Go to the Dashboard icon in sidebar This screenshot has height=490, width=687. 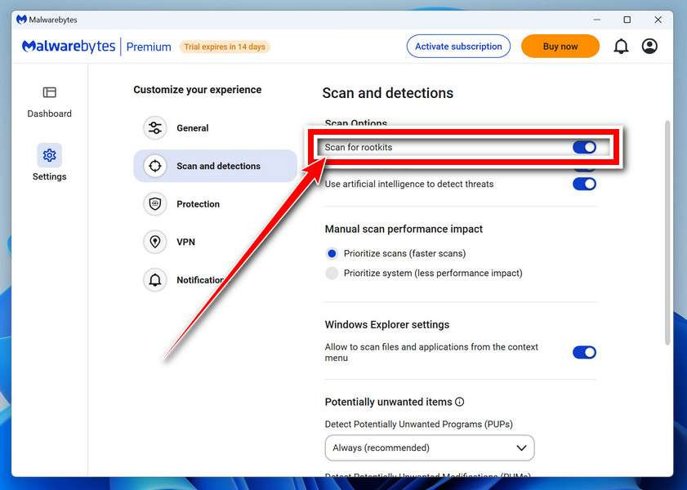coord(50,92)
